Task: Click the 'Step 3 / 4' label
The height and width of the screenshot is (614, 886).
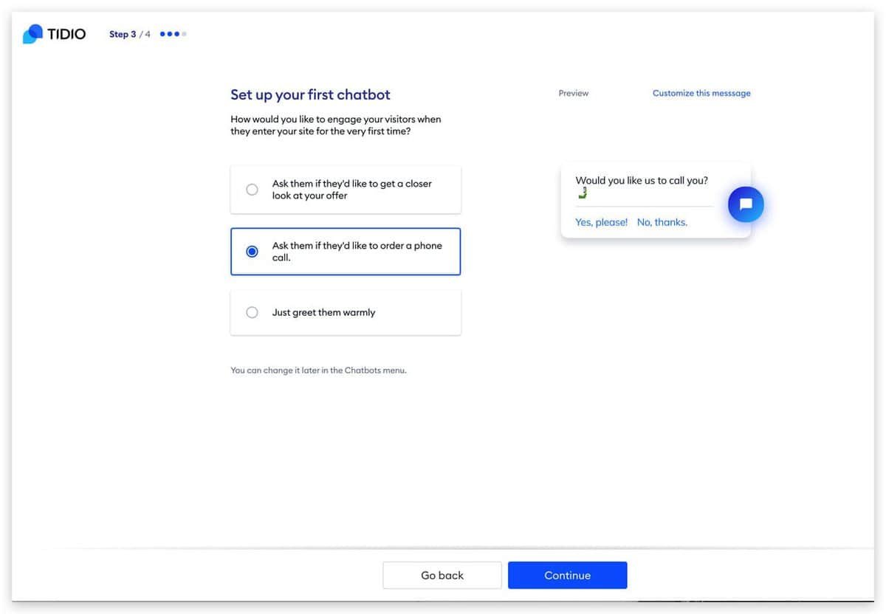Action: coord(130,34)
